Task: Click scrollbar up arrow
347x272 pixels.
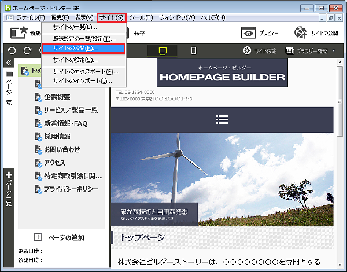Action: (339, 63)
